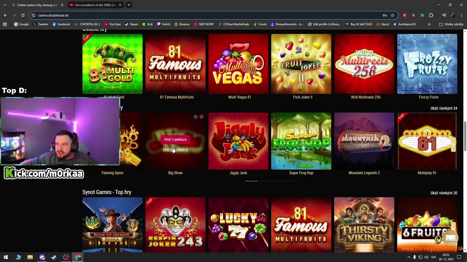467x262 pixels.
Task: Click the carousel pagination dots
Action: (x=270, y=181)
